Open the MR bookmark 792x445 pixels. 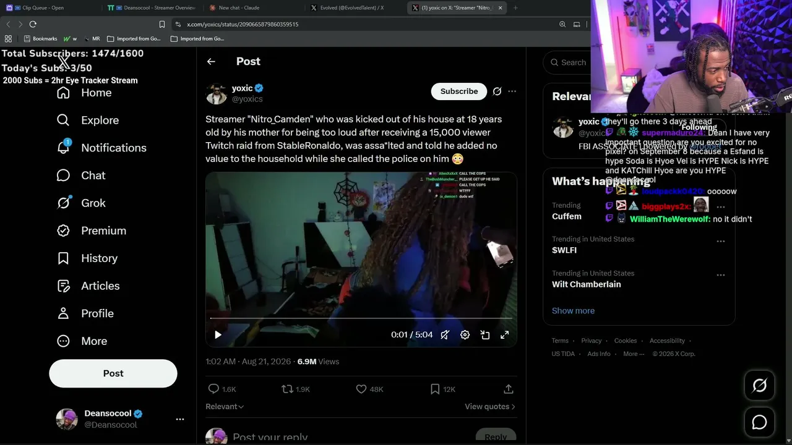pyautogui.click(x=92, y=39)
